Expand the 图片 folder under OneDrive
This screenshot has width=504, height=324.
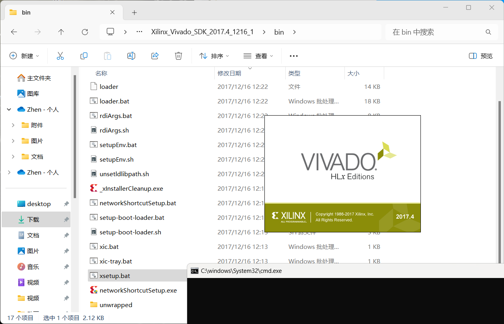13,141
